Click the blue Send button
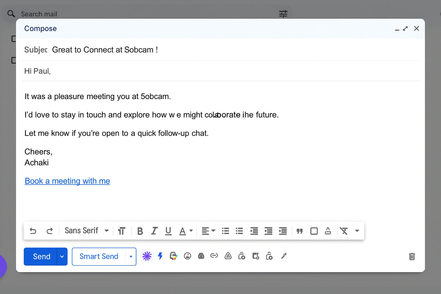 coord(41,257)
